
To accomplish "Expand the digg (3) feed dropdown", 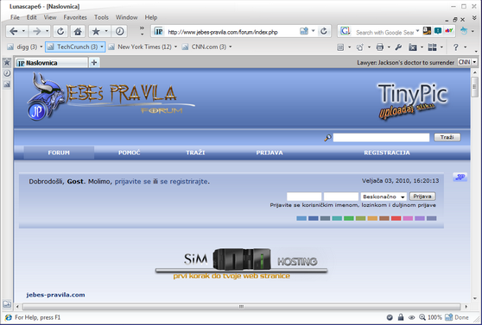I will [x=41, y=47].
